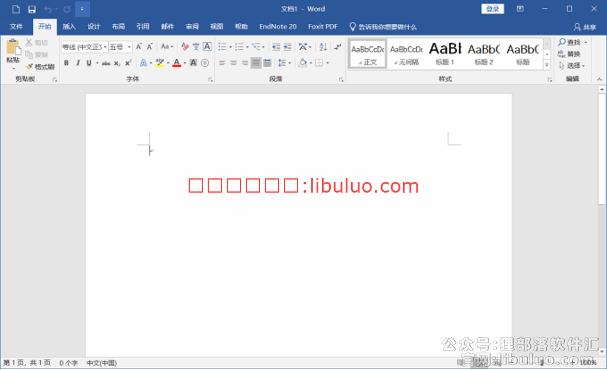Click Replace (替换) in editing group
The image size is (607, 371).
tap(569, 54)
